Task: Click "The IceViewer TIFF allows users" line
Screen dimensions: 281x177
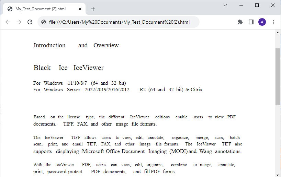Action: click(x=137, y=138)
